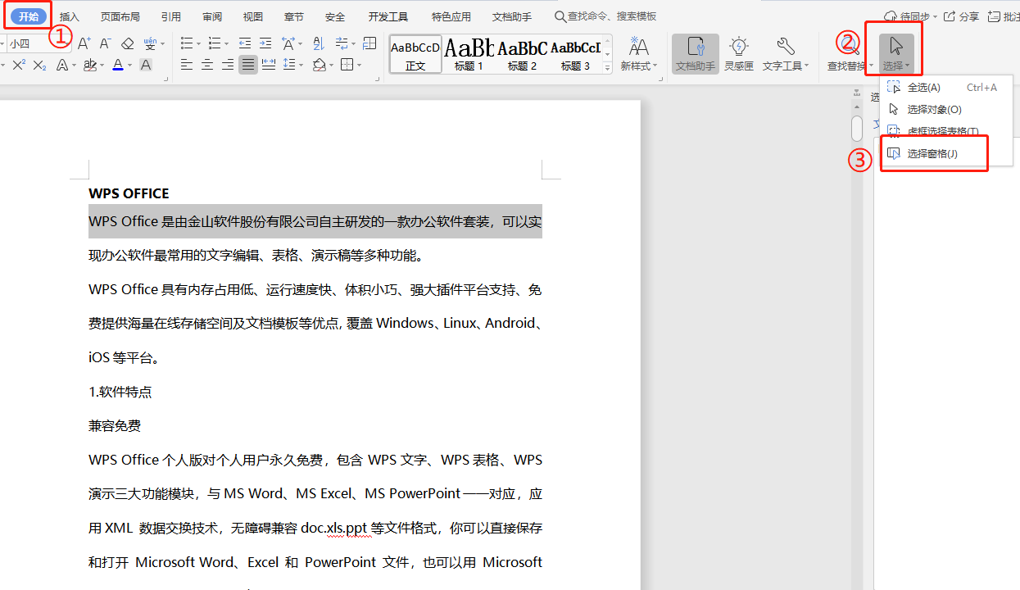
Task: Open the 引用 ribbon tab
Action: coord(171,16)
